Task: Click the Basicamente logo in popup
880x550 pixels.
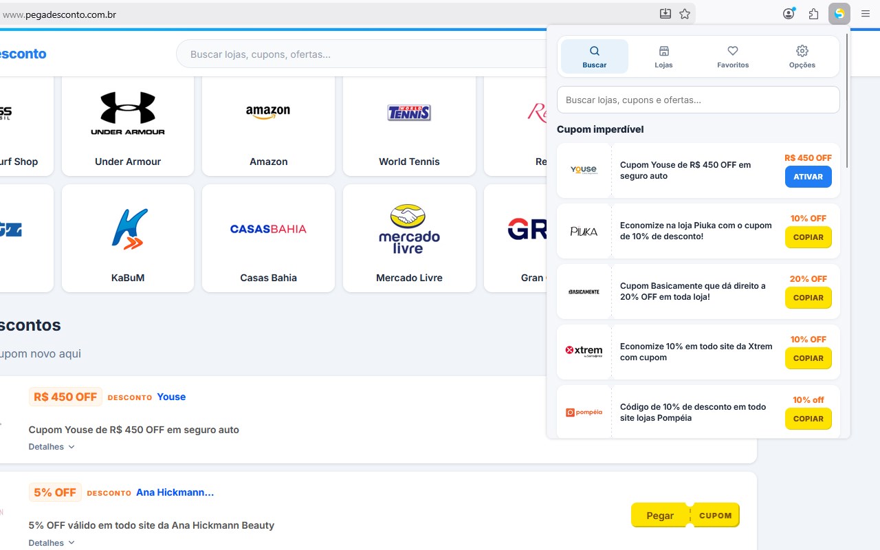Action: click(x=584, y=291)
